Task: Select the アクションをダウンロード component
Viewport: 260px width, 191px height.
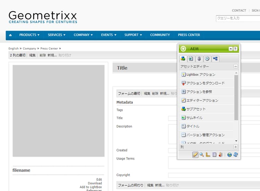Action: (207, 83)
